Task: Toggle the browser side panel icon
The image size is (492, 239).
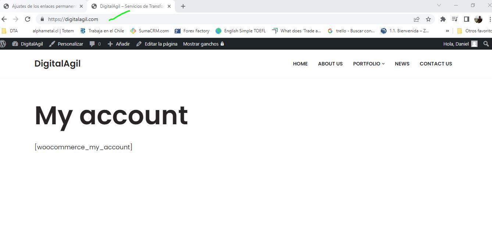Action: (466, 19)
